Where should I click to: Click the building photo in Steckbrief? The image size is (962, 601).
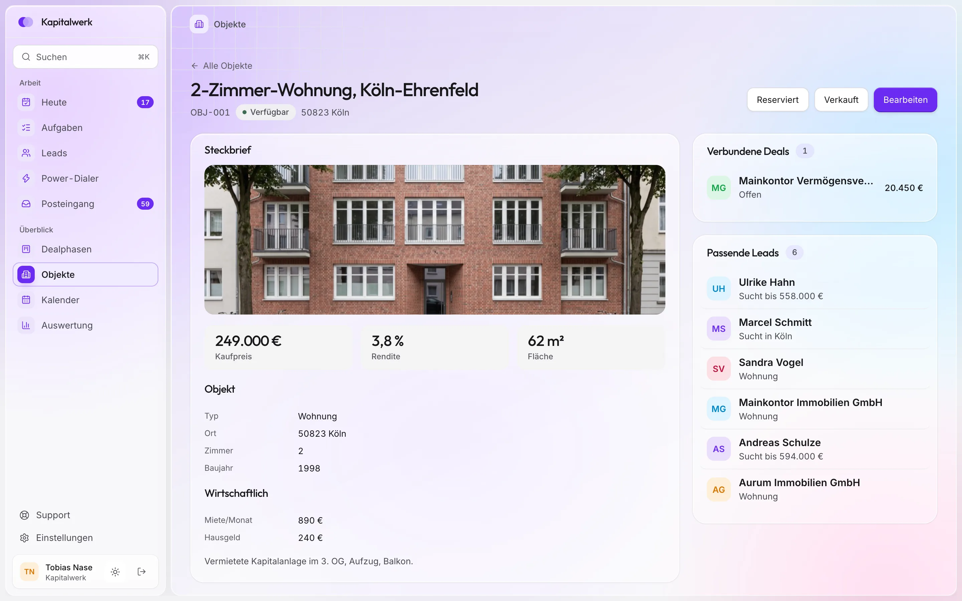[x=435, y=240]
